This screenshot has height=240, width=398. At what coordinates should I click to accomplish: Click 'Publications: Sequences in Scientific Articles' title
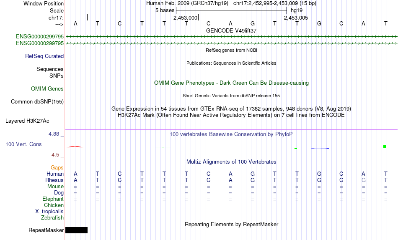(x=231, y=63)
